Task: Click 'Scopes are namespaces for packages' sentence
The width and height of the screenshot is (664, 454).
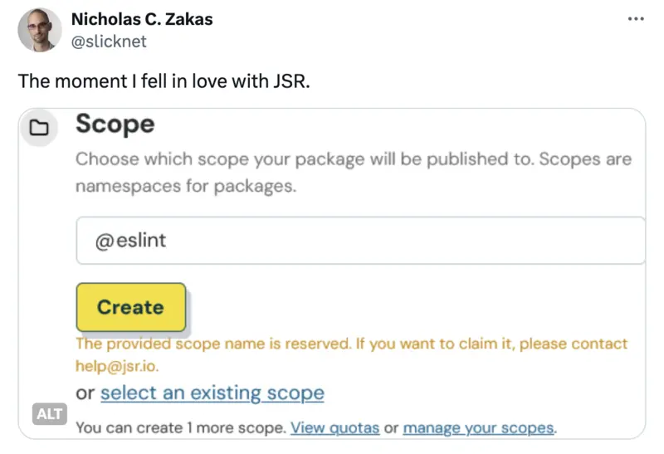Action: [x=186, y=186]
